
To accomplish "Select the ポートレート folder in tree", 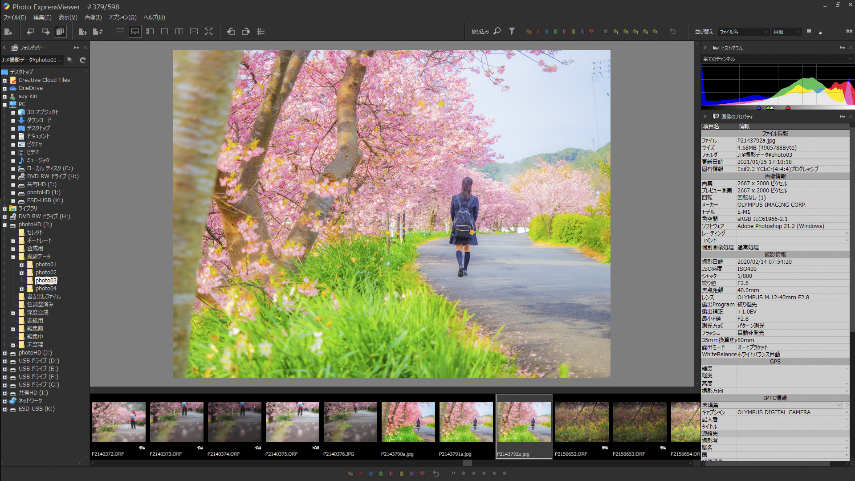I will tap(39, 240).
